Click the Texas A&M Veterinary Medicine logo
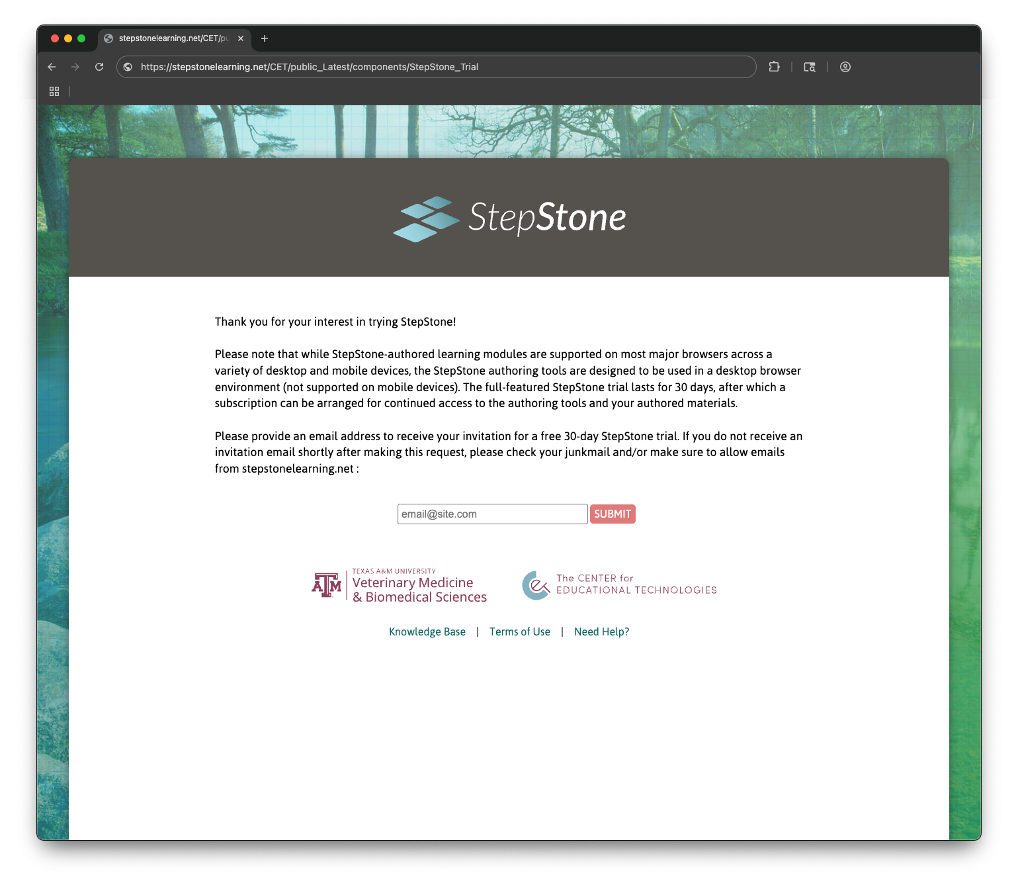Image resolution: width=1018 pixels, height=889 pixels. 400,585
